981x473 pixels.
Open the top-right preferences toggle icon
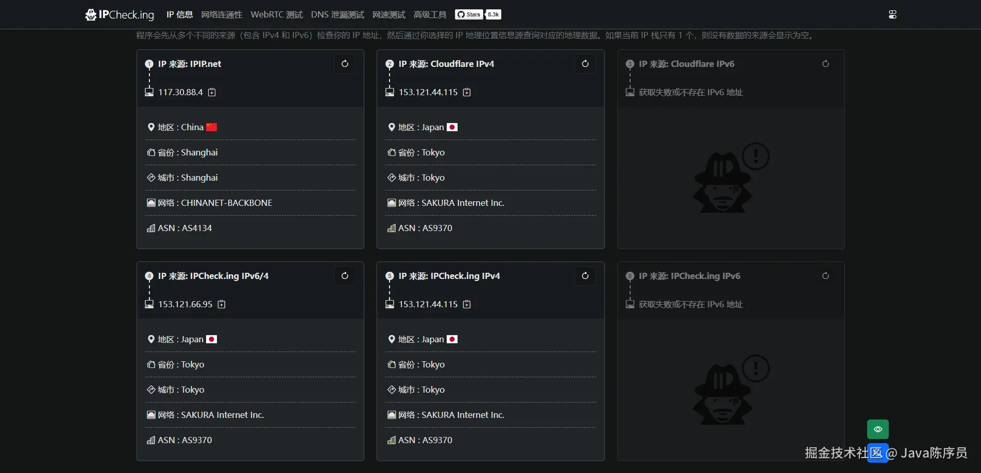pyautogui.click(x=893, y=14)
